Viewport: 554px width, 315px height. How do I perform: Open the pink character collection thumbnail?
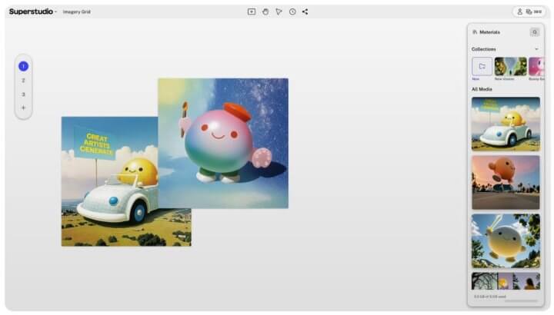[536, 66]
